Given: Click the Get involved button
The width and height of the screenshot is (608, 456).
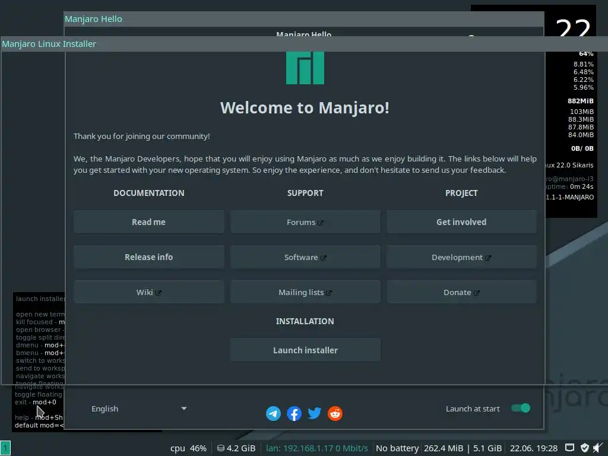Looking at the screenshot, I should click(x=461, y=222).
